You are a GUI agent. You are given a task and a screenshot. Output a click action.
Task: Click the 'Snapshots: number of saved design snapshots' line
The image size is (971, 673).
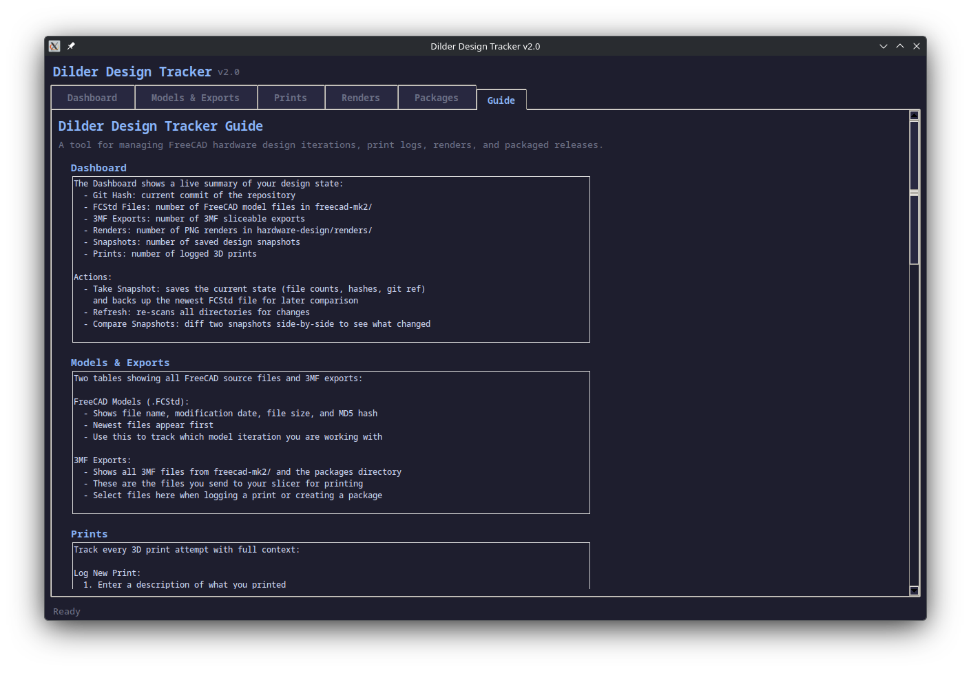(192, 242)
